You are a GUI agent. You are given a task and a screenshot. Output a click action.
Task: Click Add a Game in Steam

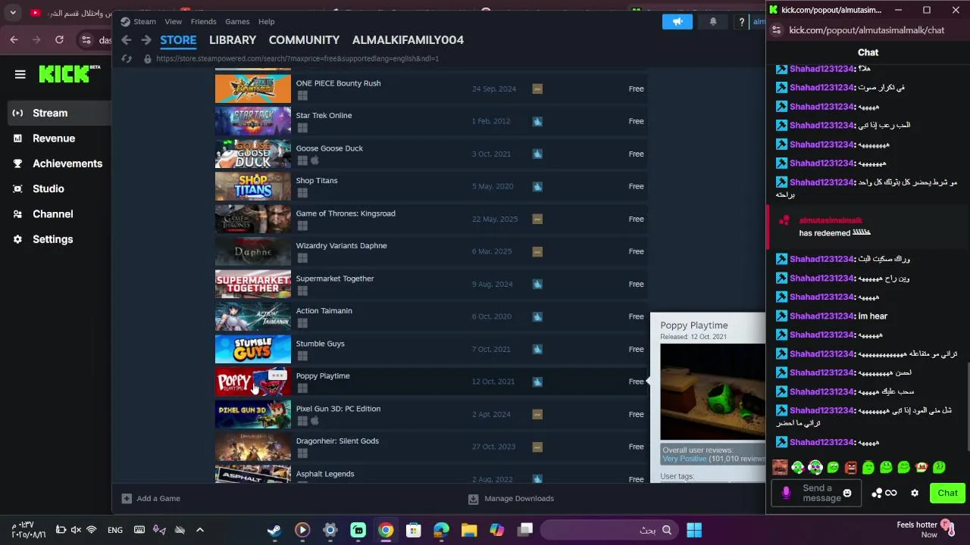(151, 499)
